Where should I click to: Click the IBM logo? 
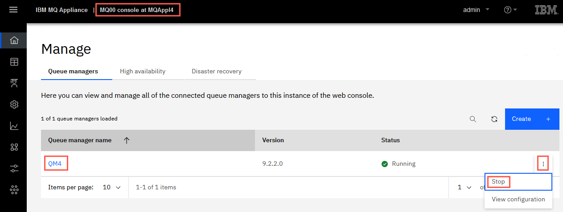click(x=546, y=10)
